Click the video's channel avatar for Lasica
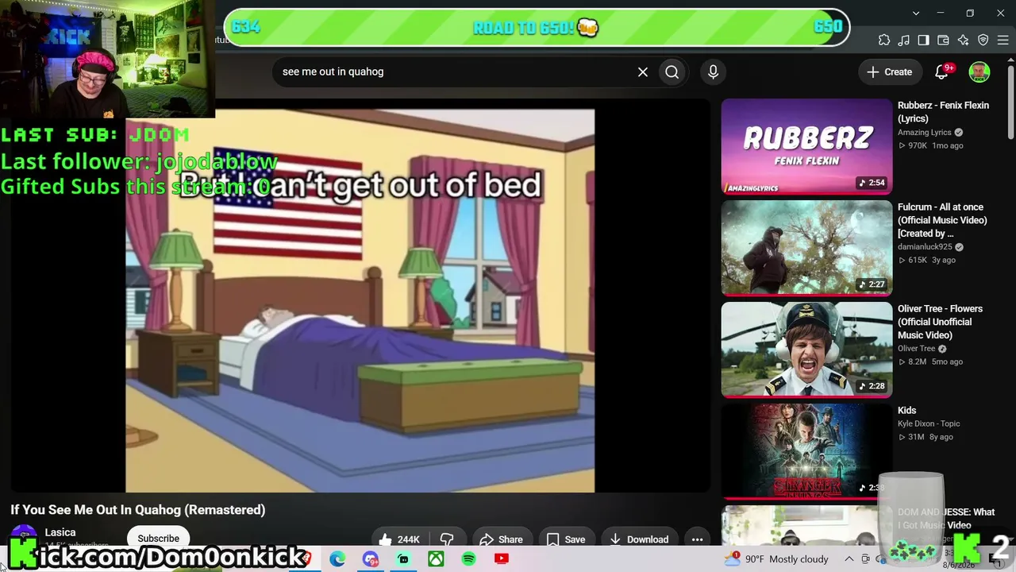This screenshot has height=572, width=1016. [x=24, y=536]
